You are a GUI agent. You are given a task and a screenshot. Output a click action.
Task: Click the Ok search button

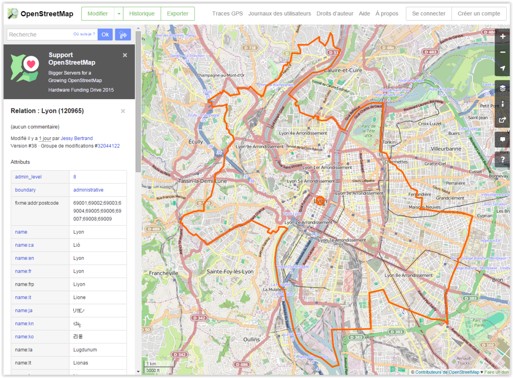[105, 35]
